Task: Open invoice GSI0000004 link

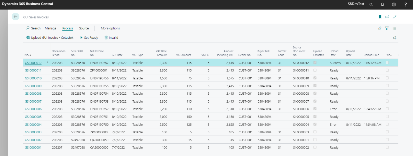Action: pos(33,125)
